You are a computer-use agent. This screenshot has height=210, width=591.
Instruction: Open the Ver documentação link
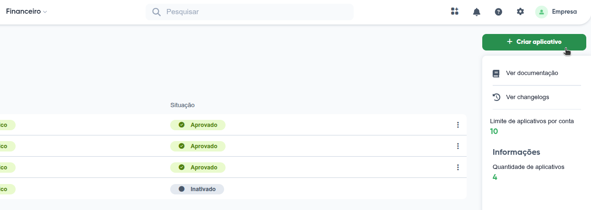tap(532, 73)
